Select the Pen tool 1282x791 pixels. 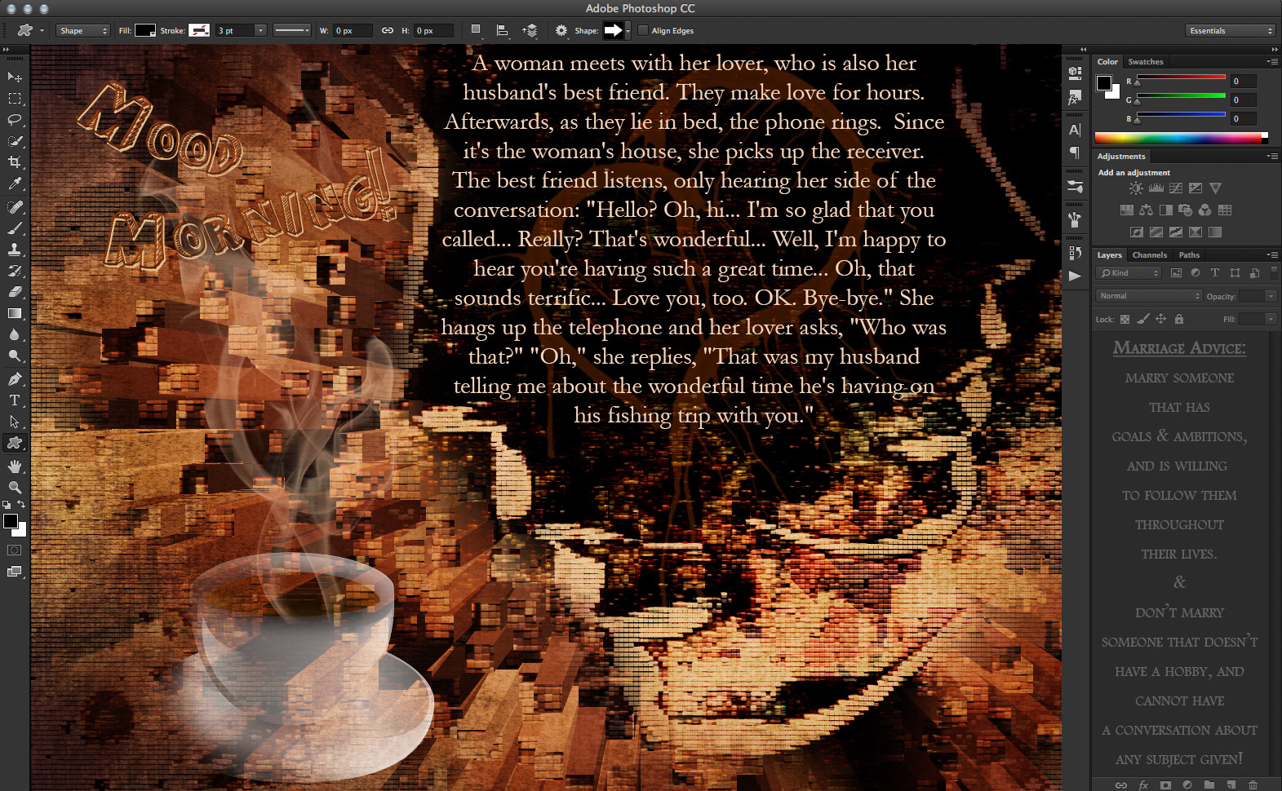point(15,379)
